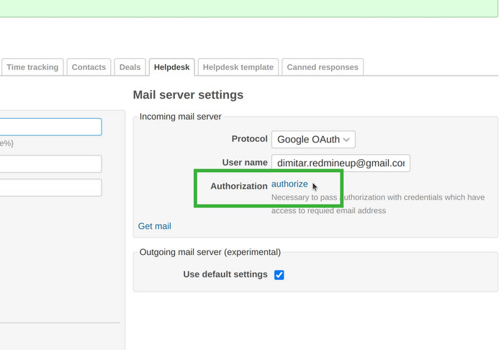
Task: Click the Get mail link
Action: point(155,226)
